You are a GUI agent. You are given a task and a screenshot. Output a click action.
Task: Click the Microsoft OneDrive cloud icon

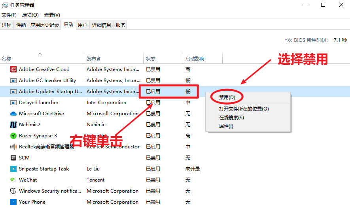point(13,114)
